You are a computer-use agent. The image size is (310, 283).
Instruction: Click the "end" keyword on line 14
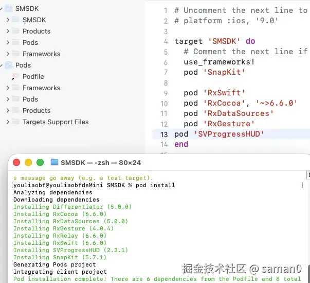(181, 144)
